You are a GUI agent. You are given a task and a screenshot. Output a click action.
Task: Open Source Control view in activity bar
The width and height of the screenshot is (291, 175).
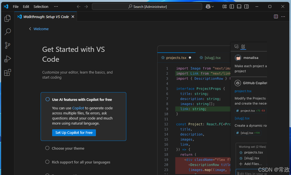click(x=7, y=45)
